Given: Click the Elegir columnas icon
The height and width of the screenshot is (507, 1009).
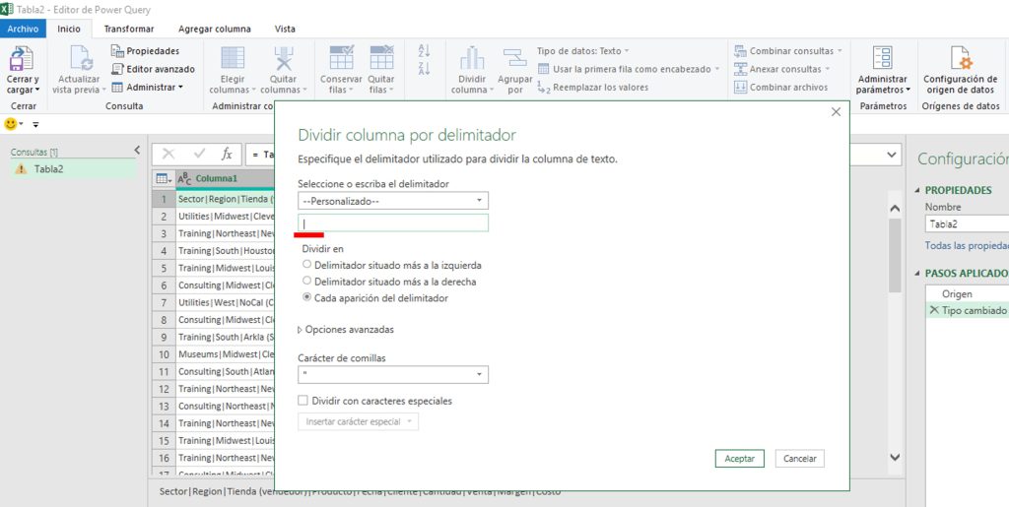Looking at the screenshot, I should click(x=233, y=58).
